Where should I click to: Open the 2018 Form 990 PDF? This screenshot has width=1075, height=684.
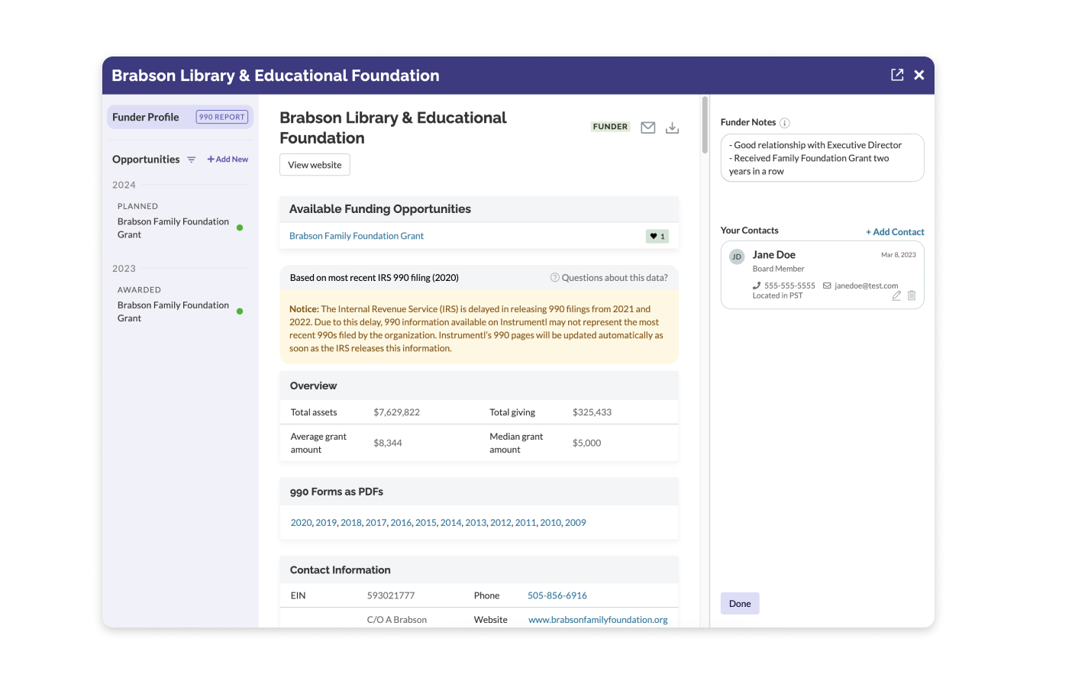[x=351, y=523]
